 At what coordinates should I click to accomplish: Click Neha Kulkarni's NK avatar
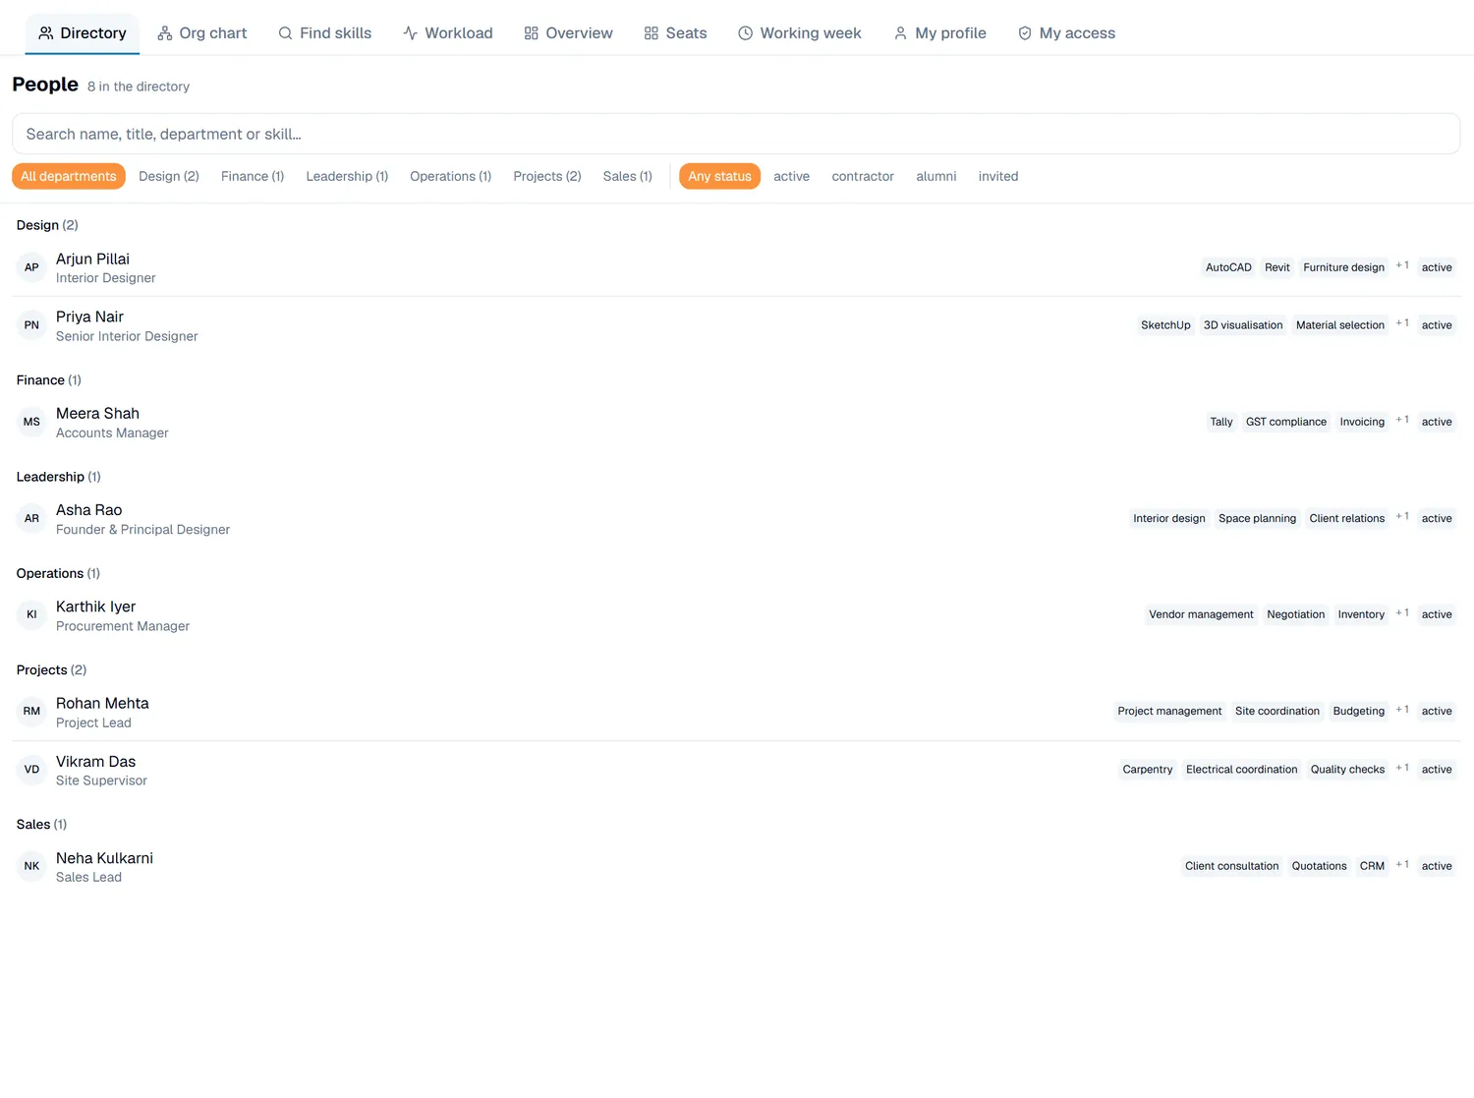[x=31, y=866]
